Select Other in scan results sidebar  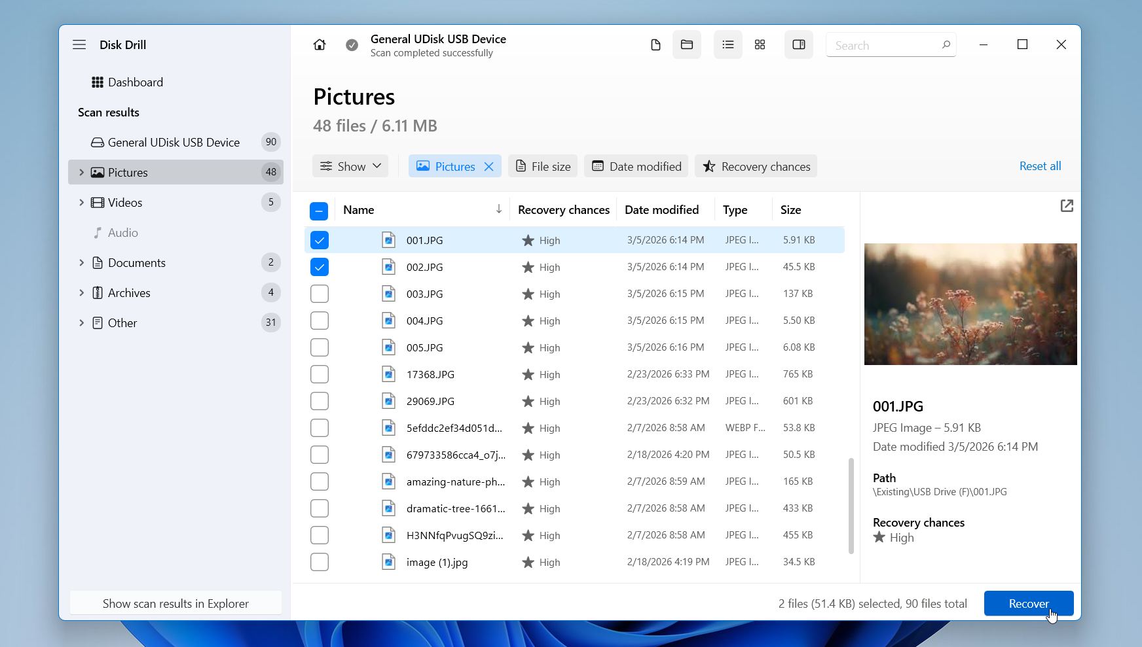point(122,323)
